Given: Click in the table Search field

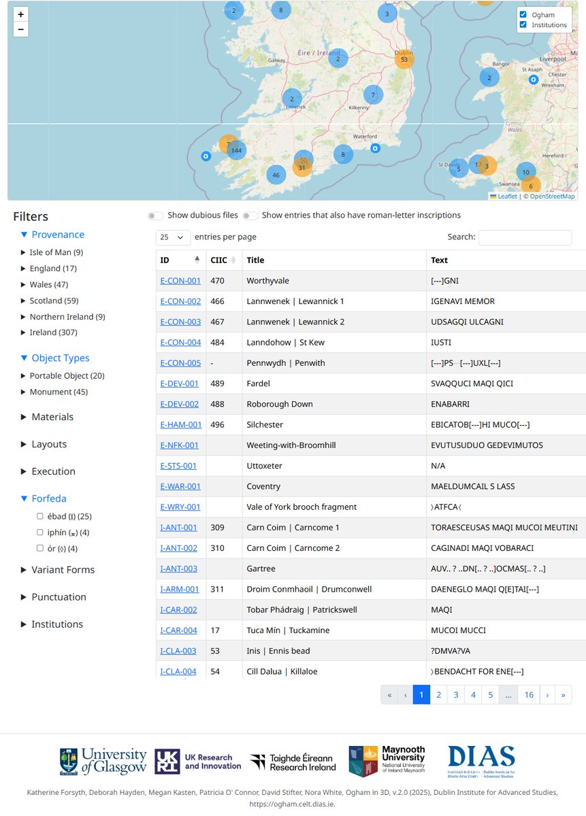Looking at the screenshot, I should (x=525, y=237).
